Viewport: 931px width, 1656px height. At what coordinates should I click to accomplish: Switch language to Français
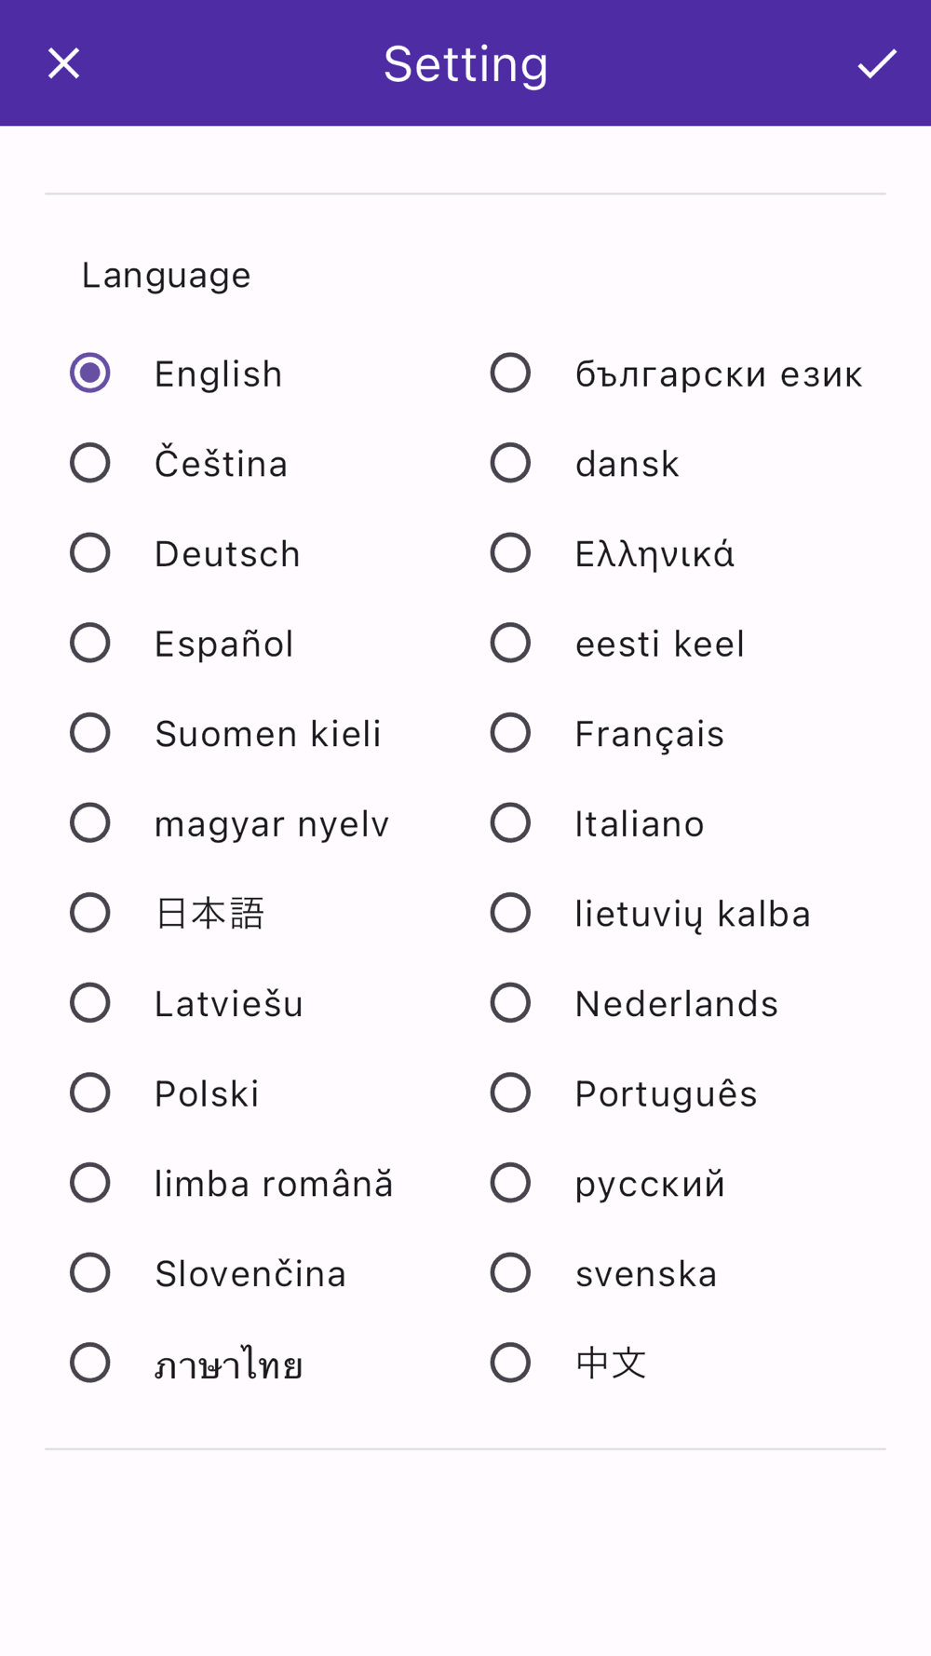(x=510, y=733)
